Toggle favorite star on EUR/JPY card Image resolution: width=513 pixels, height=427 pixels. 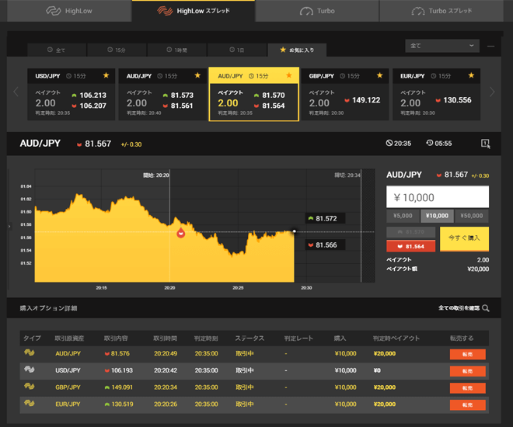point(471,75)
